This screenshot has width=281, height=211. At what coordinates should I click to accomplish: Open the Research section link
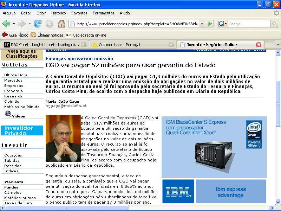pos(13,96)
